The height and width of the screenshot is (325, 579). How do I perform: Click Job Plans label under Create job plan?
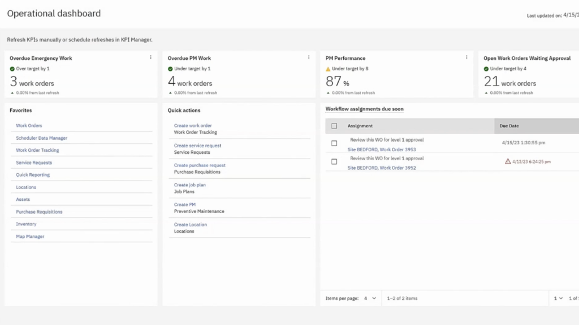184,191
